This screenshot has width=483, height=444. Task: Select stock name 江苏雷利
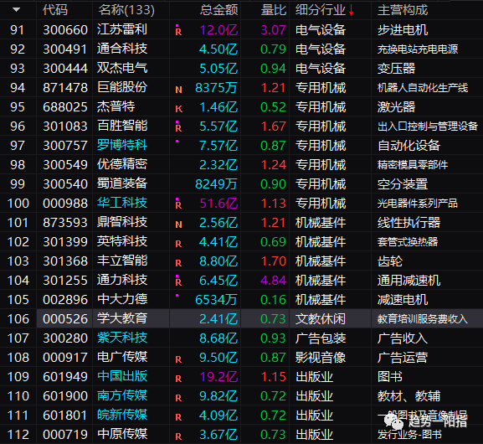(122, 29)
